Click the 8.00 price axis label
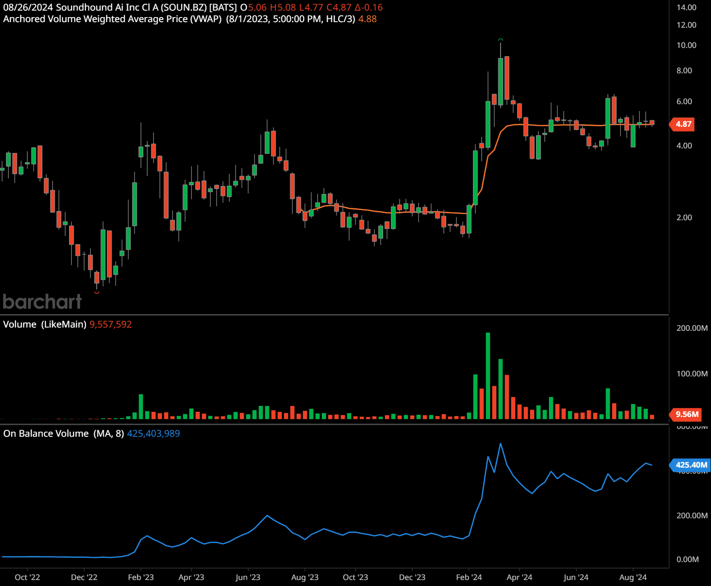711x586 pixels. point(684,70)
